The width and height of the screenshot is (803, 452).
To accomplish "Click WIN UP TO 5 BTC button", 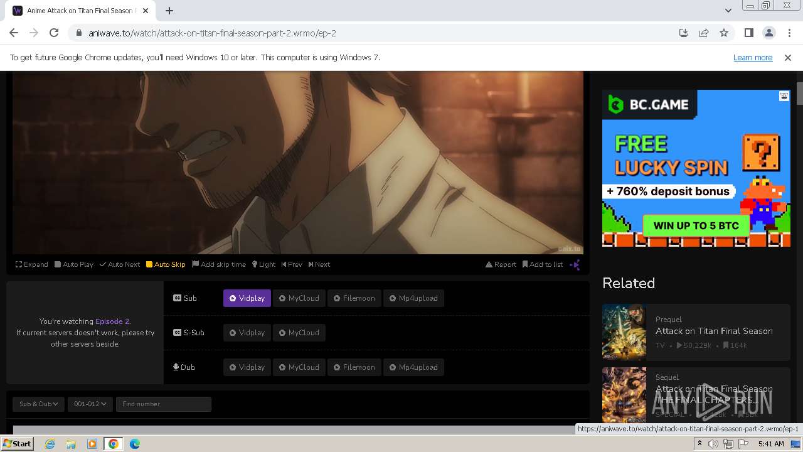I will [696, 226].
